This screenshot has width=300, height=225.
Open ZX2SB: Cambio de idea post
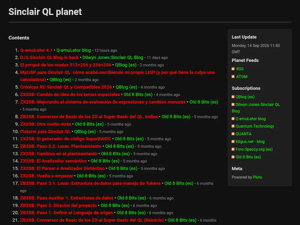tap(70, 95)
